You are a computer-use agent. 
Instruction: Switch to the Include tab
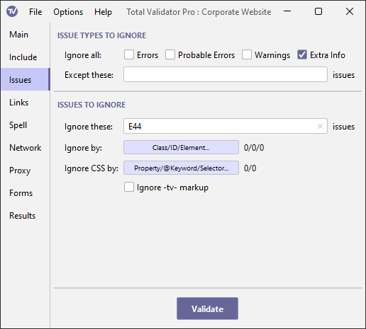(26, 57)
